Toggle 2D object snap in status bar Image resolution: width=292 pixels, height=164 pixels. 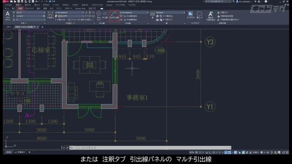pos(229,152)
